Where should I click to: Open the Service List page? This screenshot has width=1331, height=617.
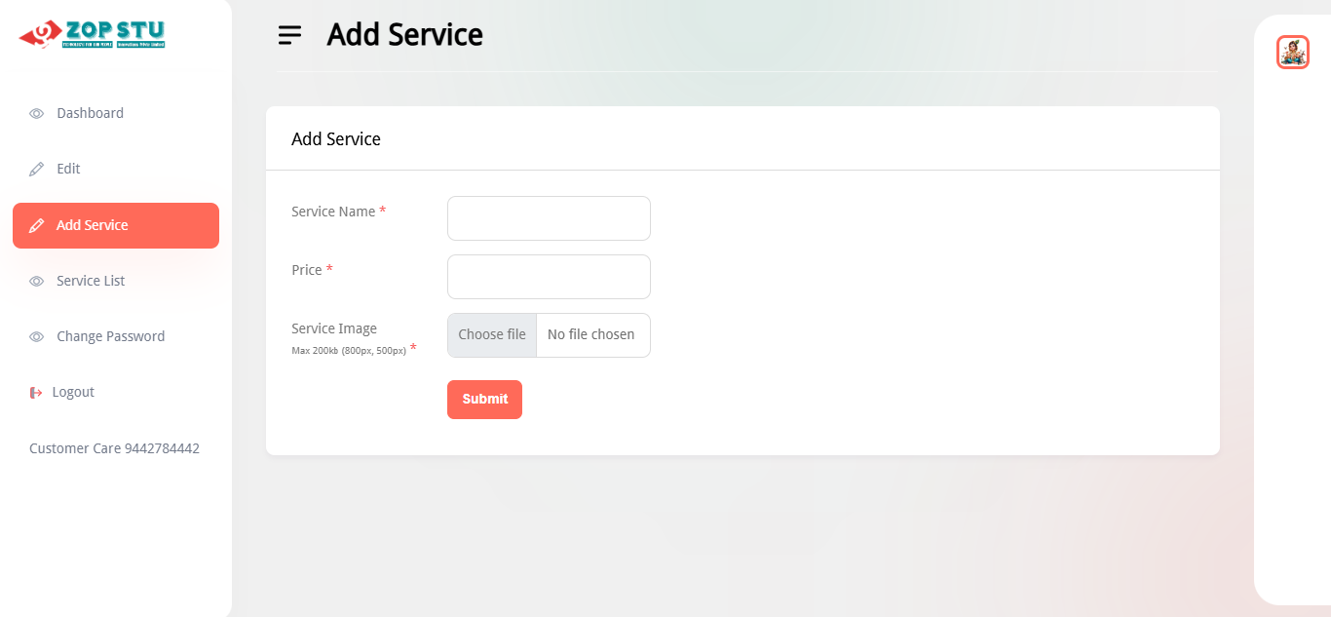(x=91, y=281)
